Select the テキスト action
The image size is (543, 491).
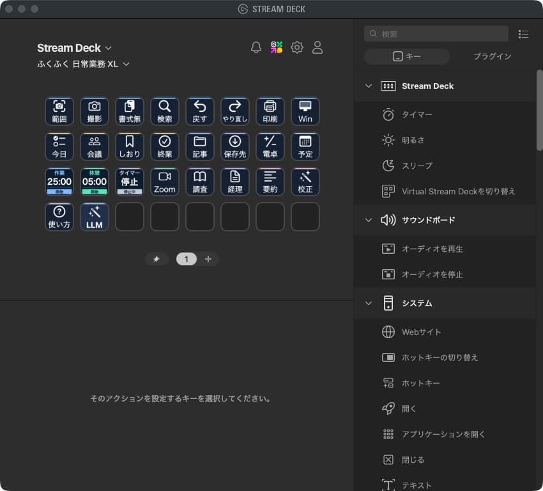pos(445,485)
